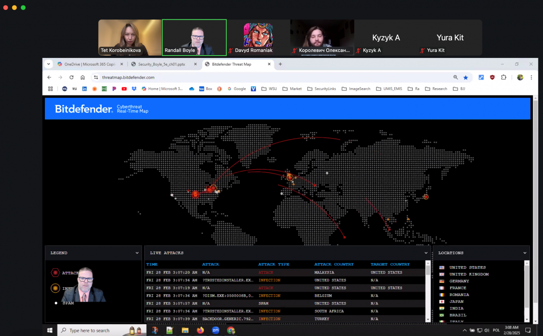Open Firefox from the Windows taskbar
This screenshot has width=543, height=336.
(200, 331)
